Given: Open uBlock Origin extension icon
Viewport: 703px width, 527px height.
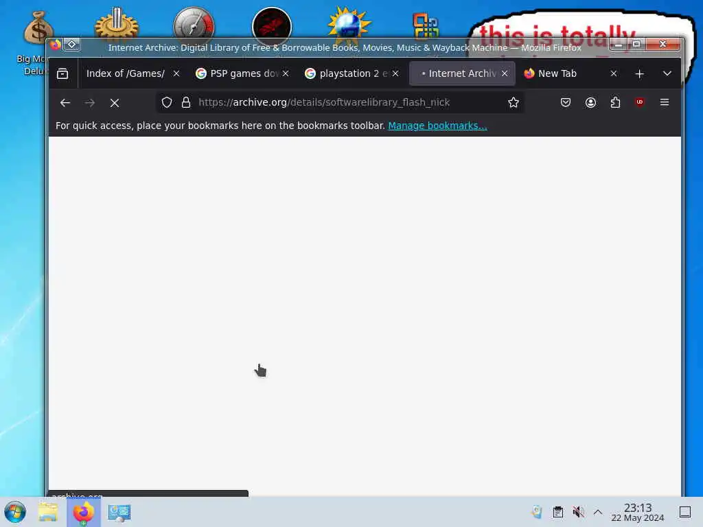Looking at the screenshot, I should (640, 102).
